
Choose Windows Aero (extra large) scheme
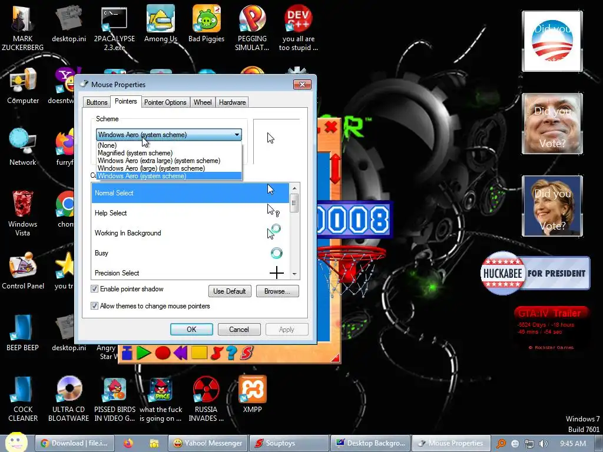click(x=169, y=161)
